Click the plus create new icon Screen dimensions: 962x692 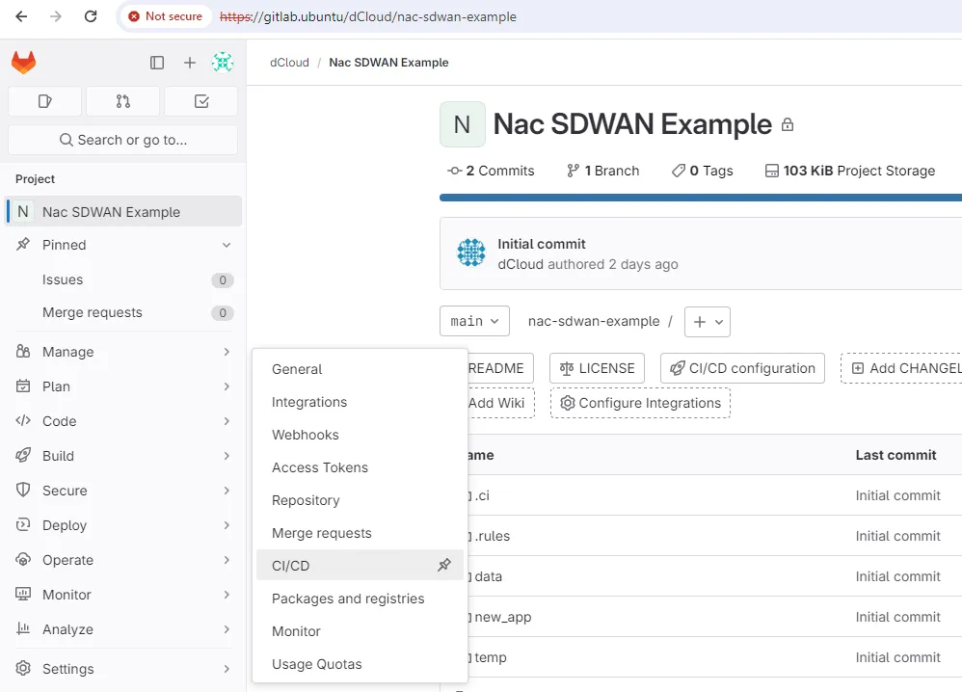click(x=190, y=63)
